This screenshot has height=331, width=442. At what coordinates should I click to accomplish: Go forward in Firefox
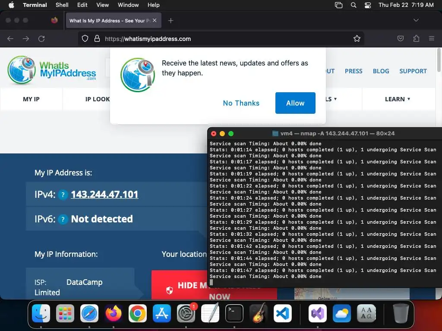pyautogui.click(x=26, y=38)
